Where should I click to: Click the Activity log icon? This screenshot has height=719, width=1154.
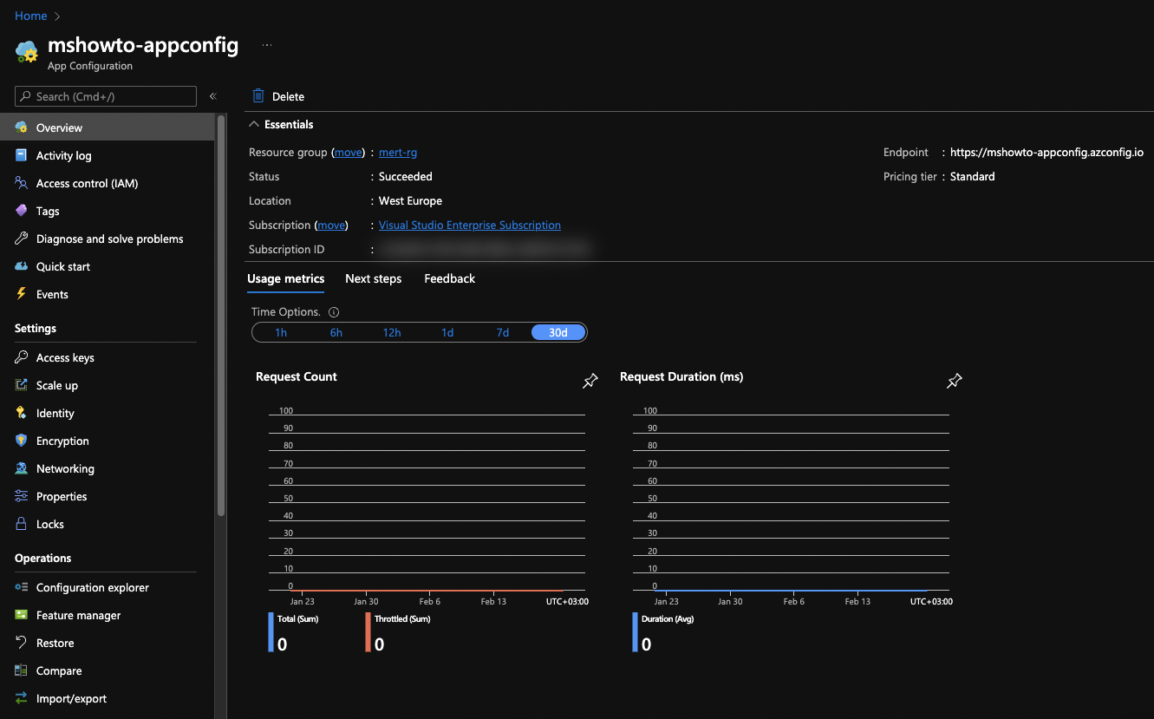(x=22, y=155)
